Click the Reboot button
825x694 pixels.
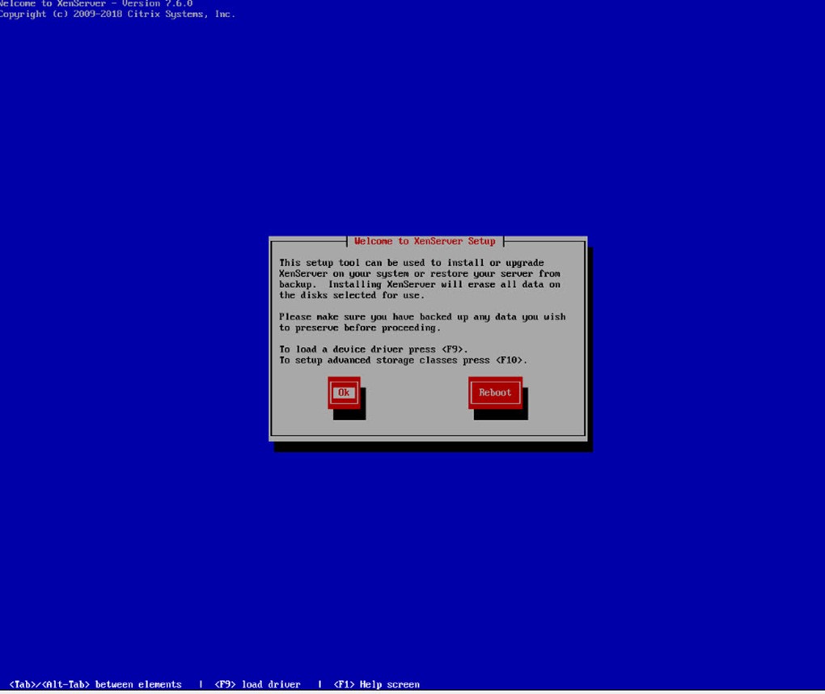point(495,392)
